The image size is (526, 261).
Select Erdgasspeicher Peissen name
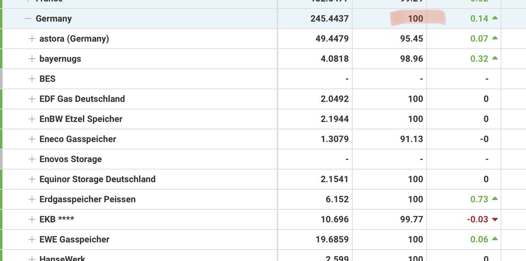[x=88, y=199]
